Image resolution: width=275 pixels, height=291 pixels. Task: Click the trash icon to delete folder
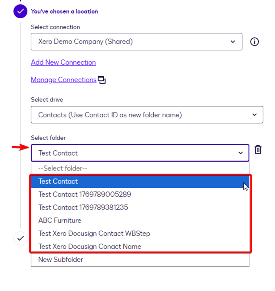pyautogui.click(x=258, y=150)
